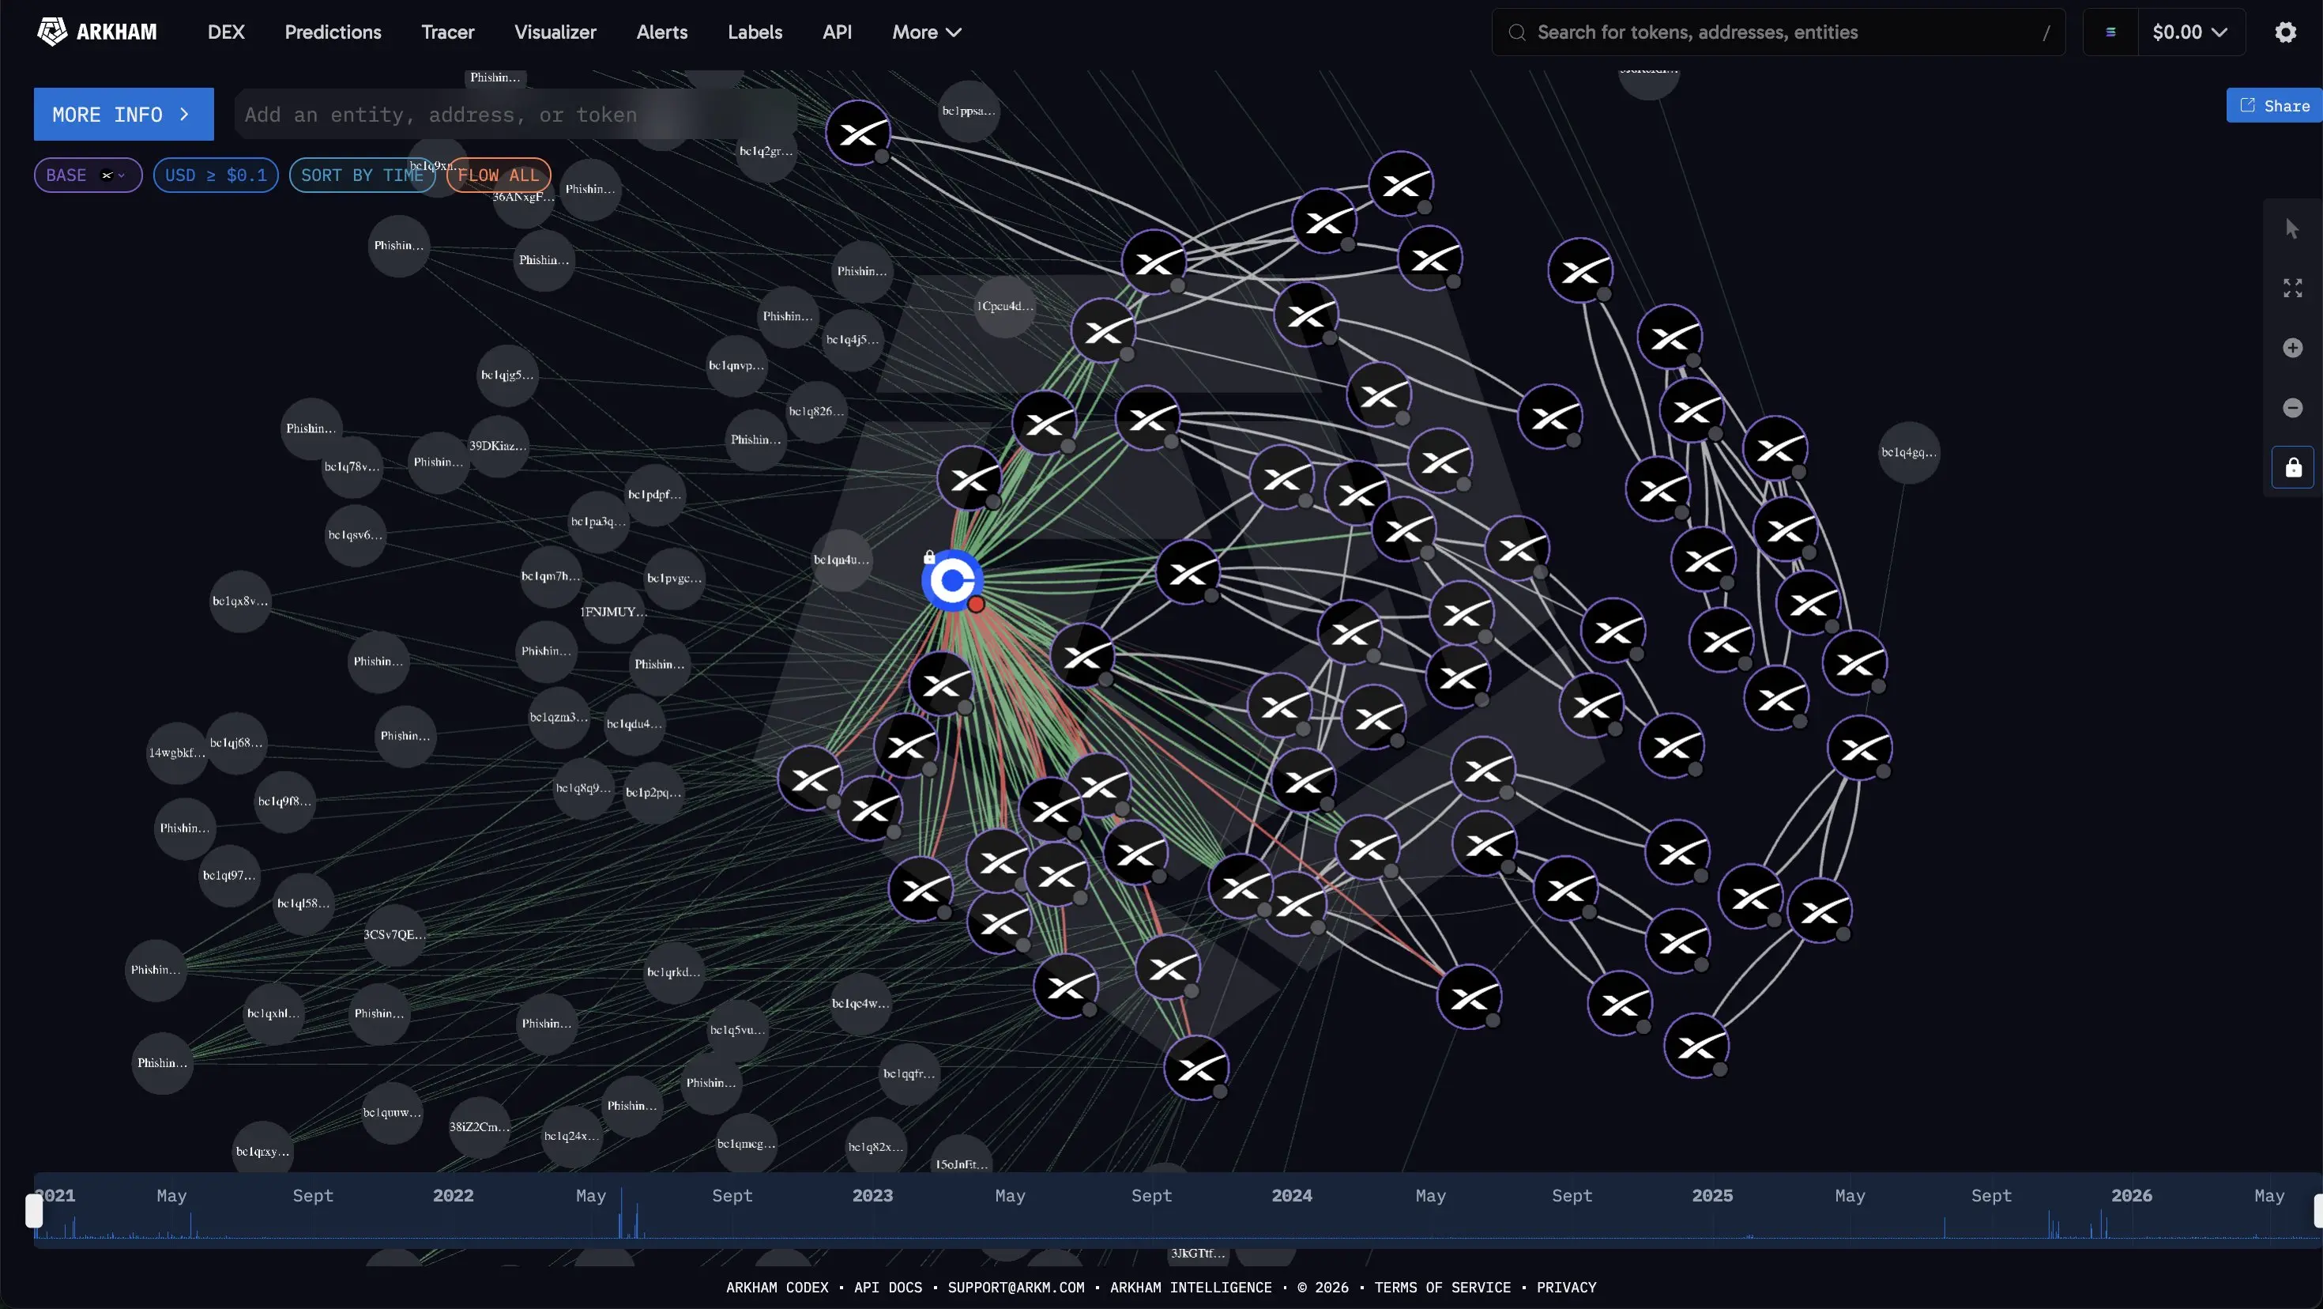This screenshot has width=2323, height=1309.
Task: Select the bc1ppsa… address node
Action: [x=969, y=112]
